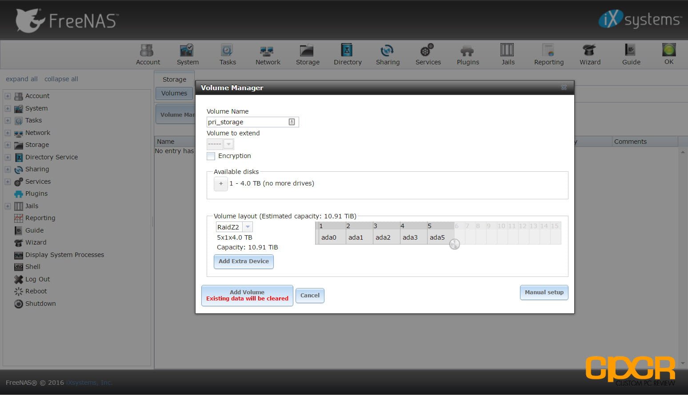Click the expand all link

pyautogui.click(x=22, y=79)
